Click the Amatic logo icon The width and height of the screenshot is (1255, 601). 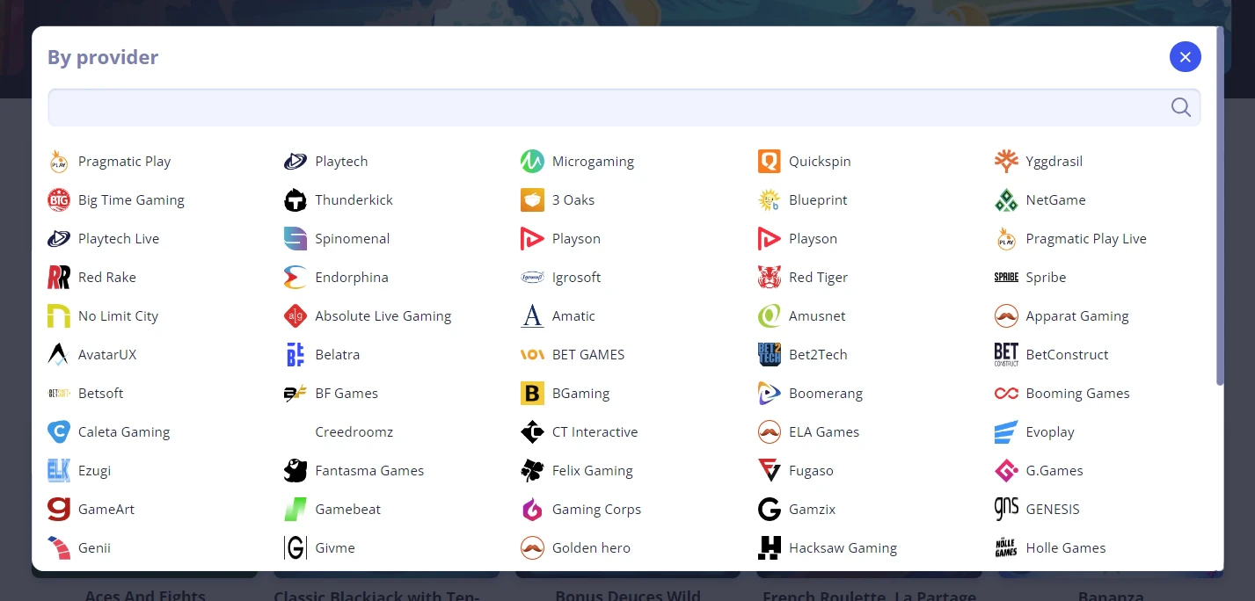[532, 316]
